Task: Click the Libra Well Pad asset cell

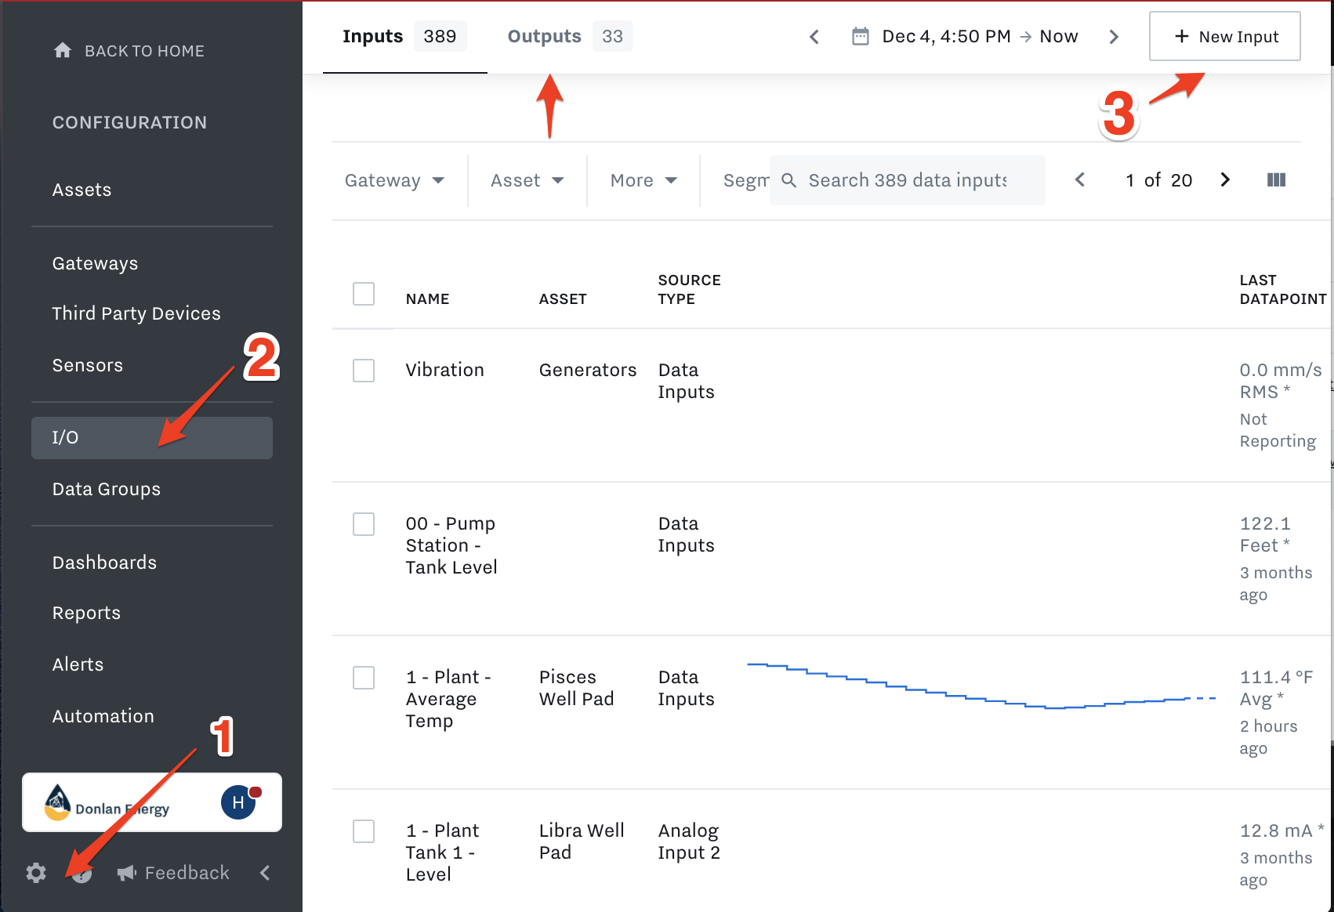Action: tap(582, 841)
